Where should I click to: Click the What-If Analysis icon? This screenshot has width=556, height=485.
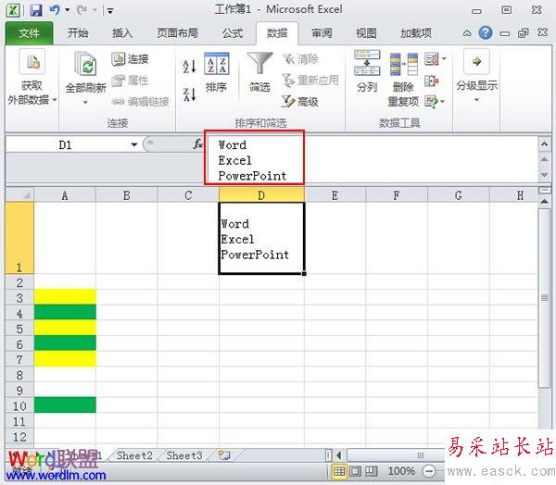[x=431, y=102]
